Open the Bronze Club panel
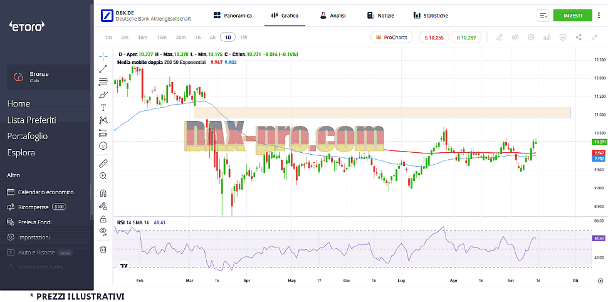608x302 pixels. 48,77
